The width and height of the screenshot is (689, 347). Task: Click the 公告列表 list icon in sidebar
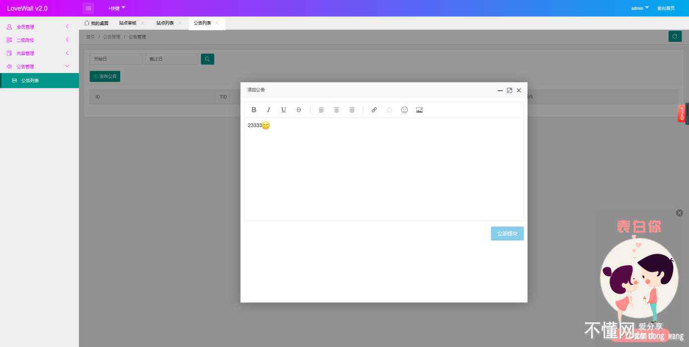coord(14,80)
